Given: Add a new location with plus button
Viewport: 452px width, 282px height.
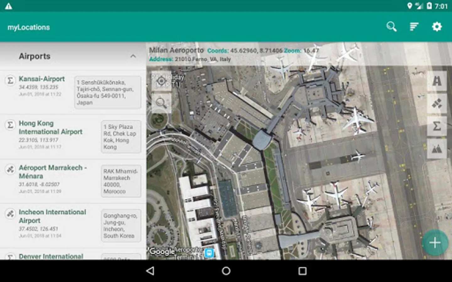Looking at the screenshot, I should tap(435, 243).
